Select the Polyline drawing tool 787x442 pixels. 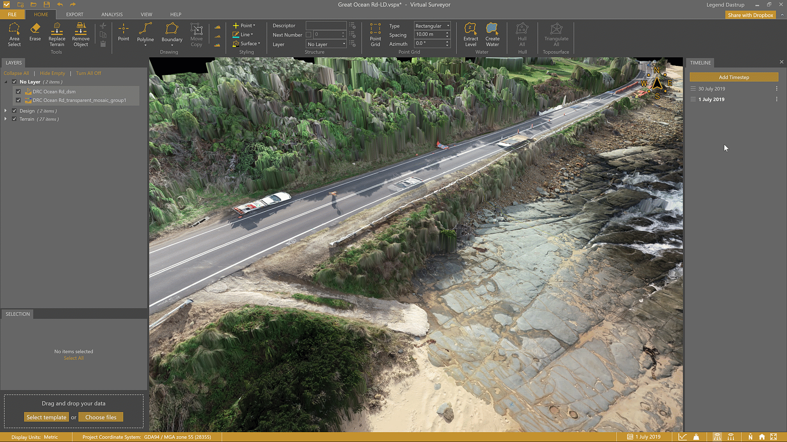[145, 33]
